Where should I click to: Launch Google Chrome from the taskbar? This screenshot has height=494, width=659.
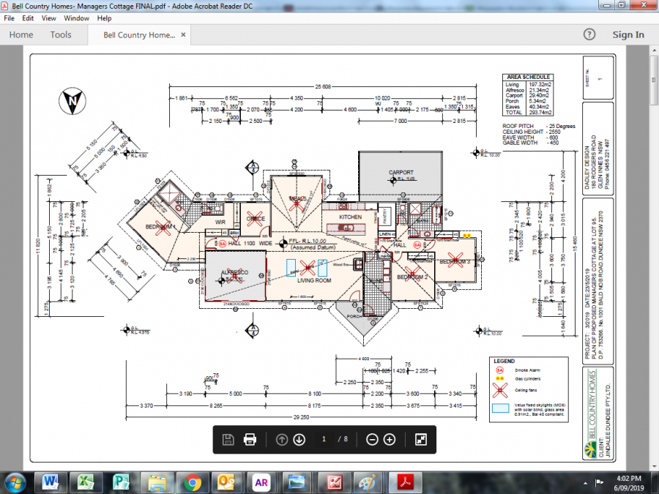(x=193, y=482)
